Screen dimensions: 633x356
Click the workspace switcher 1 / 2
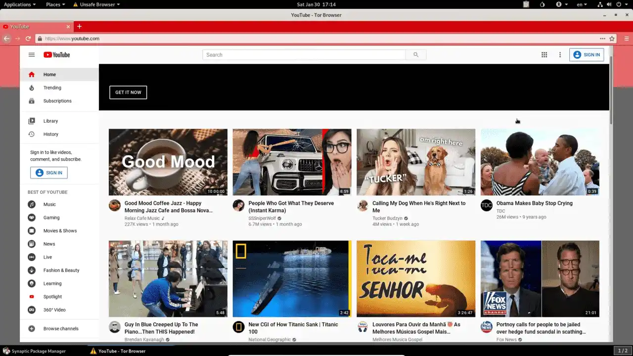tap(623, 351)
